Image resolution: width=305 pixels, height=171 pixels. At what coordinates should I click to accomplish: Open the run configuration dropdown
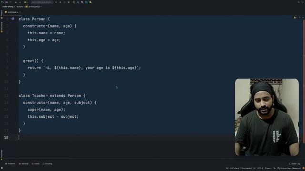click(x=42, y=2)
